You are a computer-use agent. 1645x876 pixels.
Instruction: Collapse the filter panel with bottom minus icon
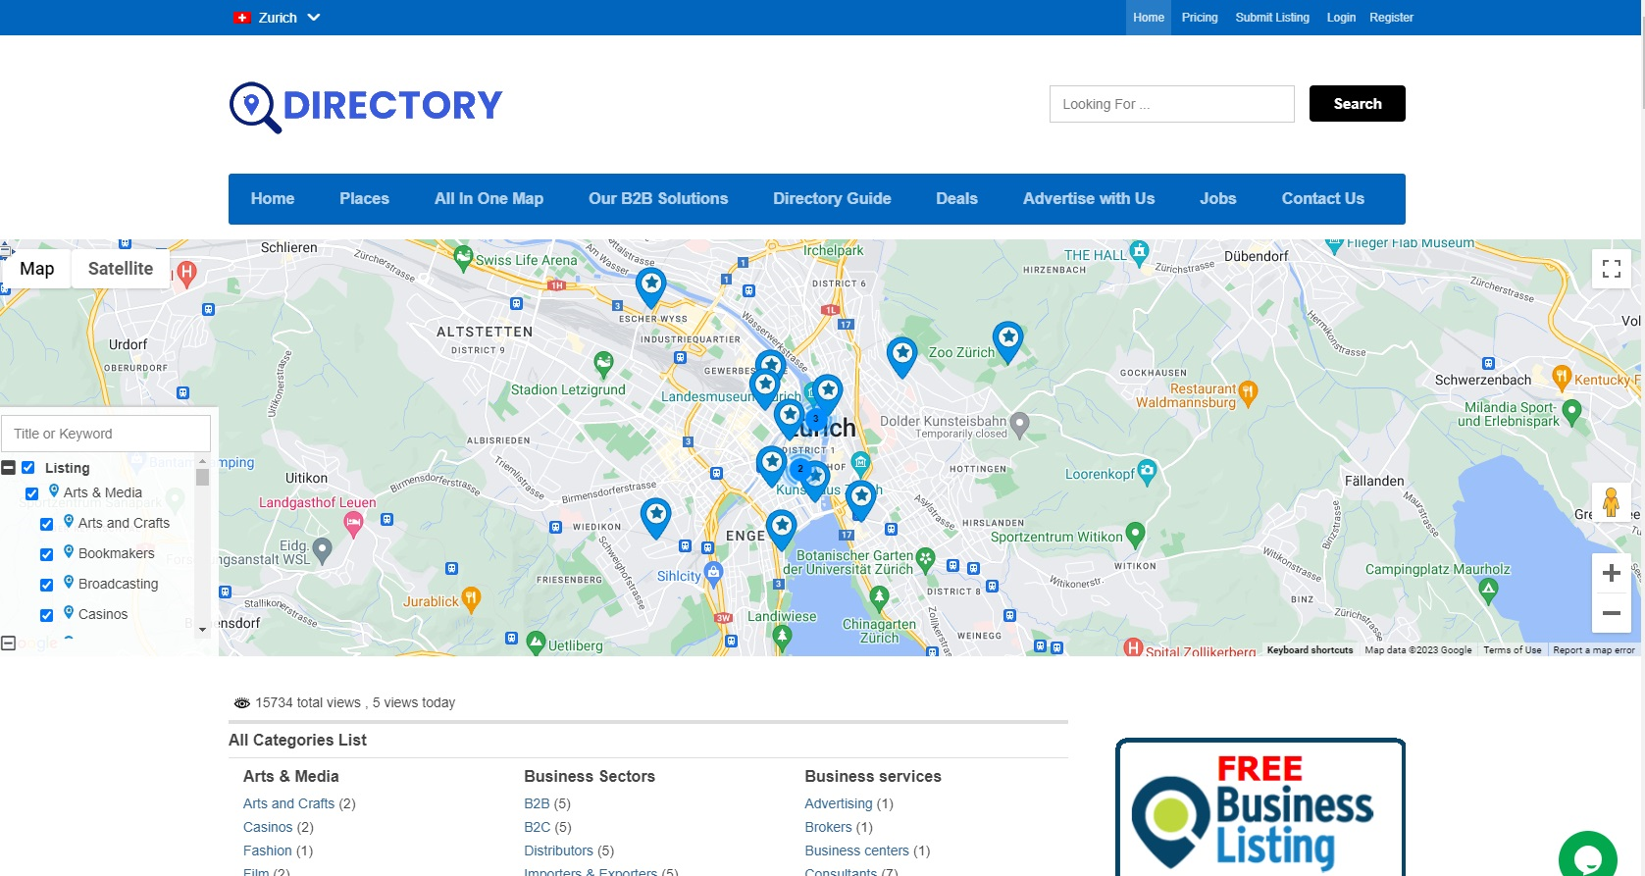(x=9, y=644)
